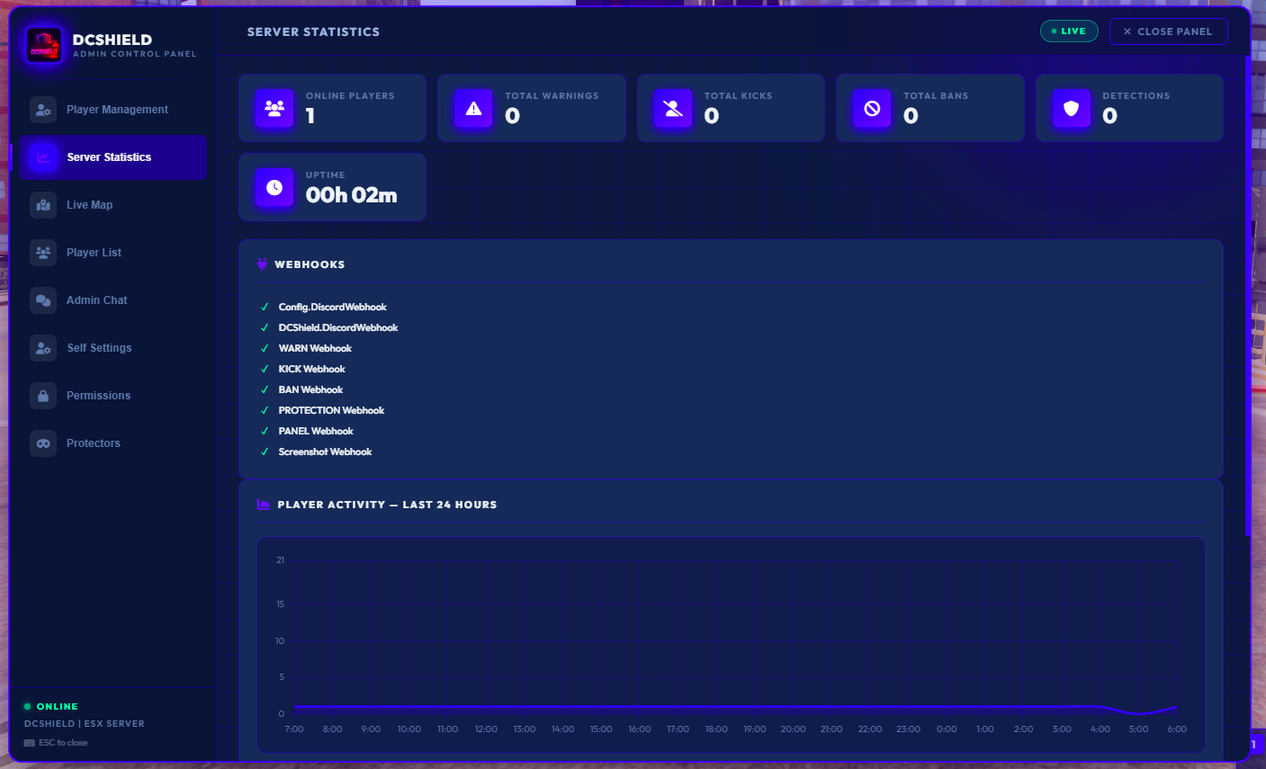Click the BAN Webhook check mark
1266x769 pixels.
(265, 390)
